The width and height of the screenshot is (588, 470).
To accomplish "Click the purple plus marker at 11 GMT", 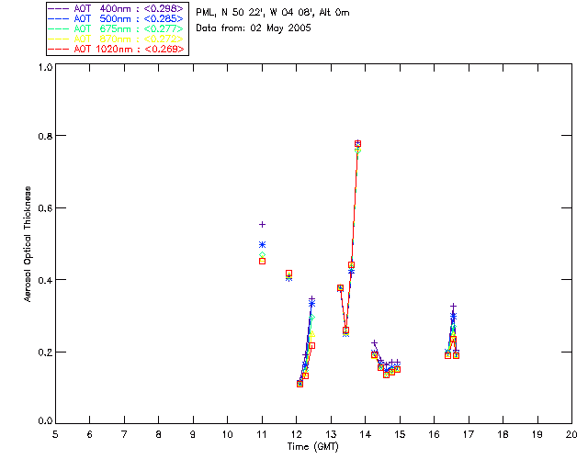I will 263,225.
